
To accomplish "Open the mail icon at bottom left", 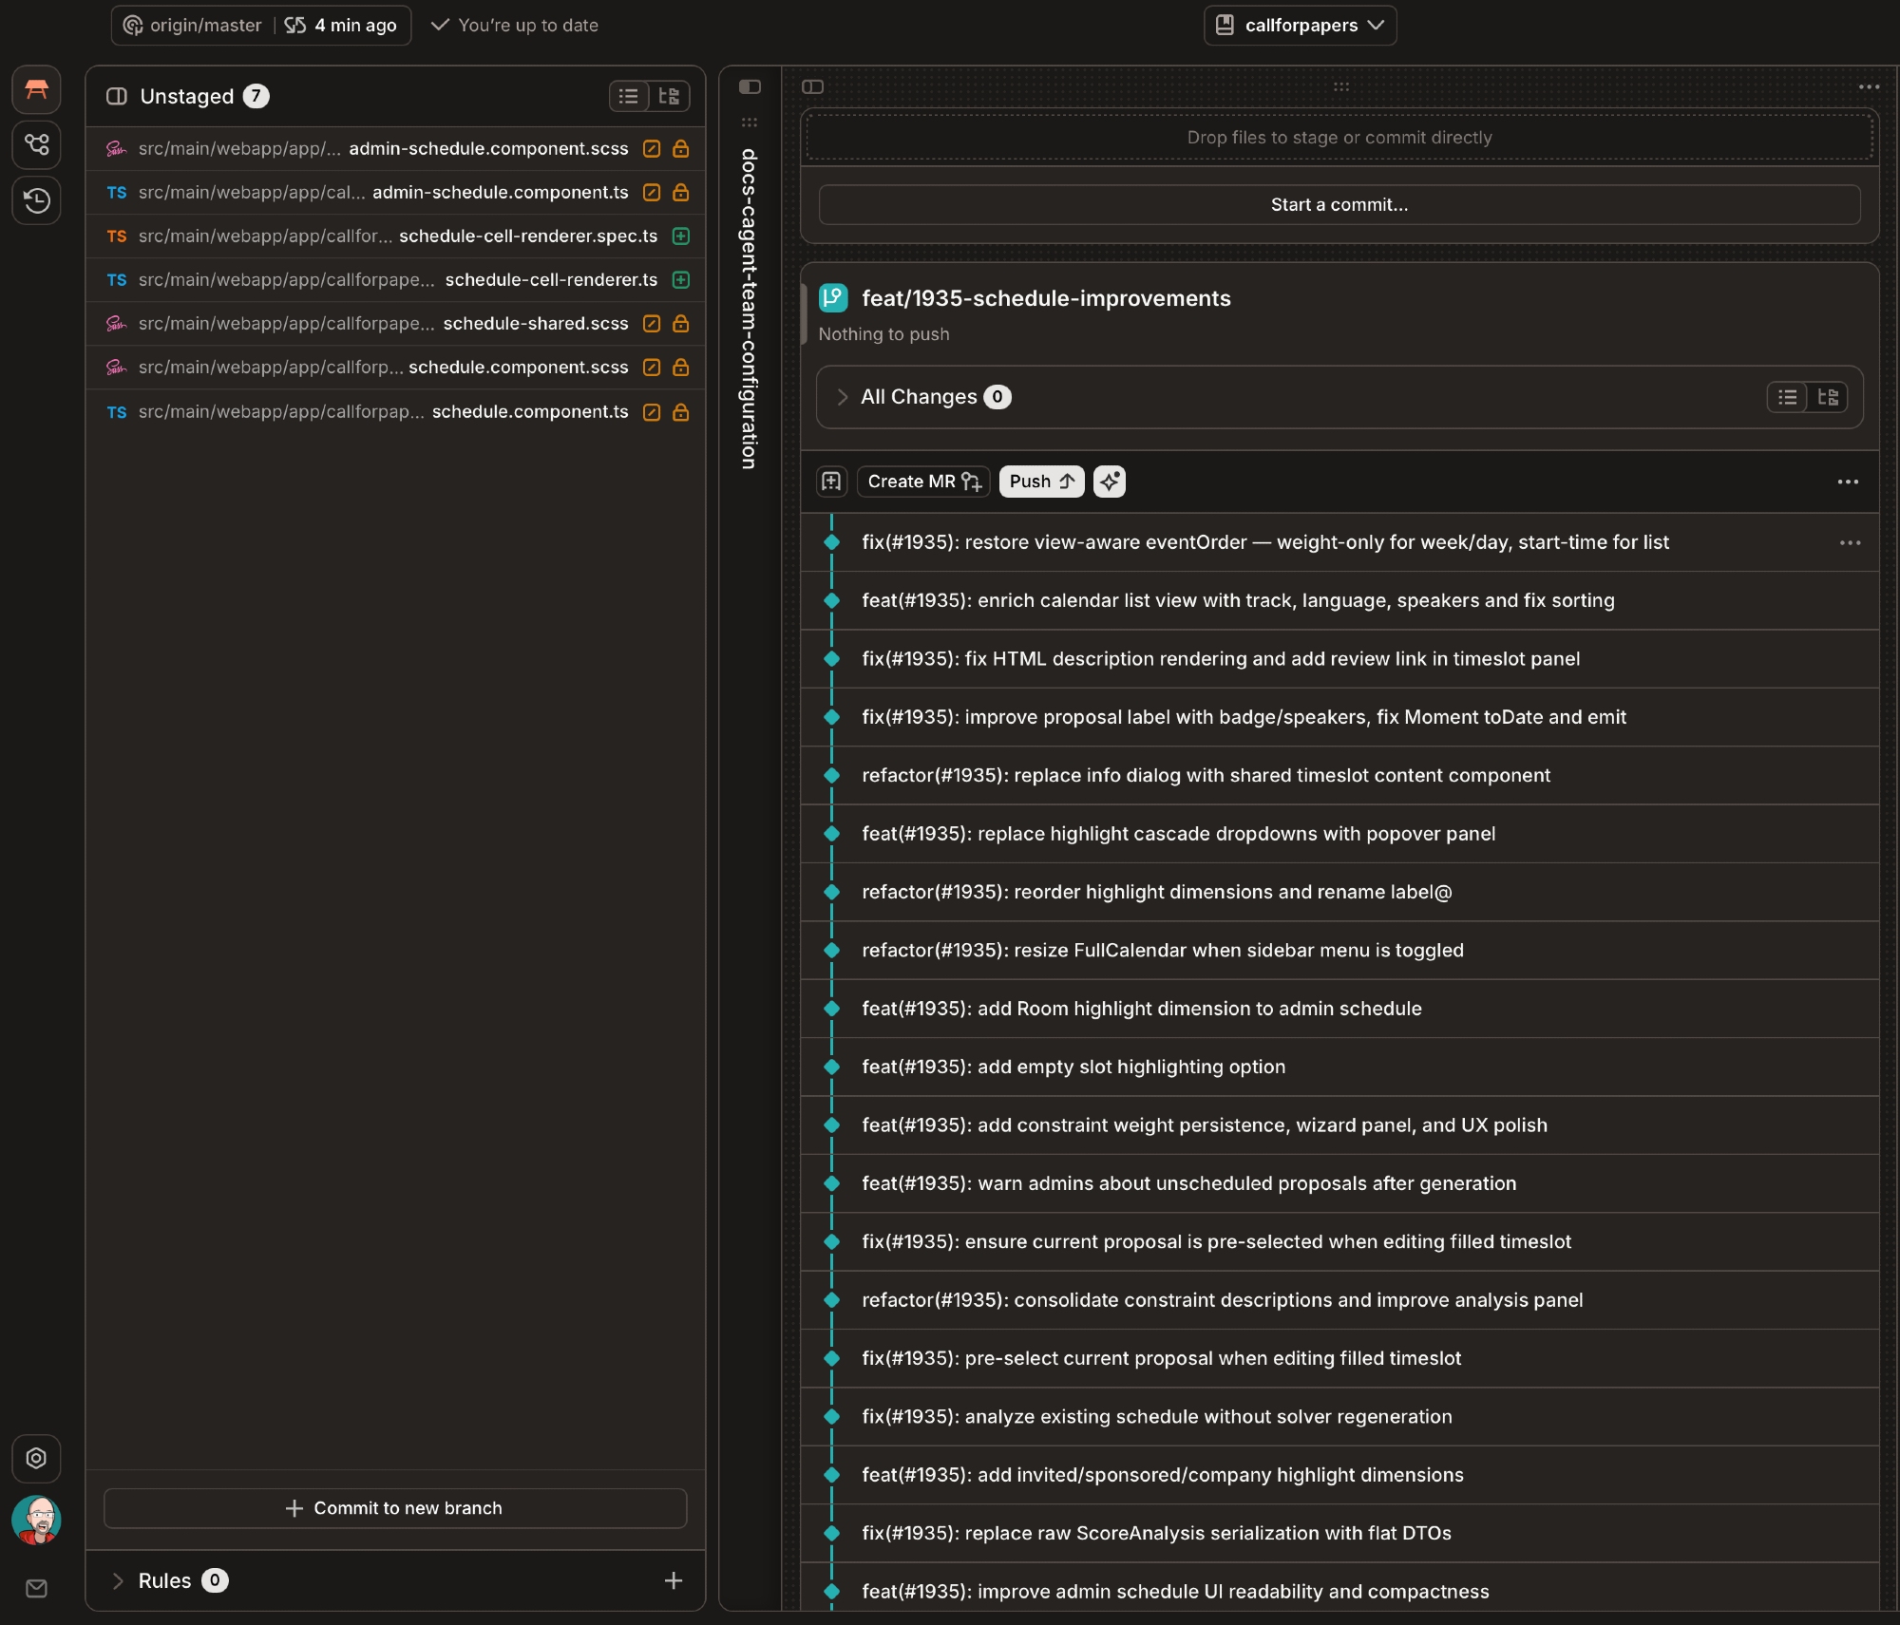I will 36,1588.
